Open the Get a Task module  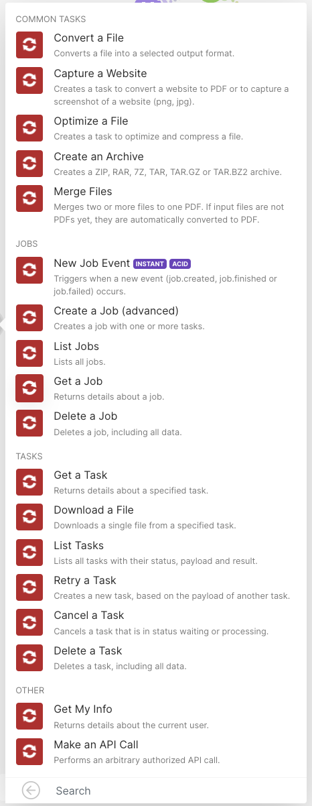[x=156, y=482]
